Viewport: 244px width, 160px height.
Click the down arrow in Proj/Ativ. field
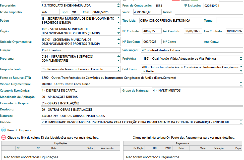241,60
